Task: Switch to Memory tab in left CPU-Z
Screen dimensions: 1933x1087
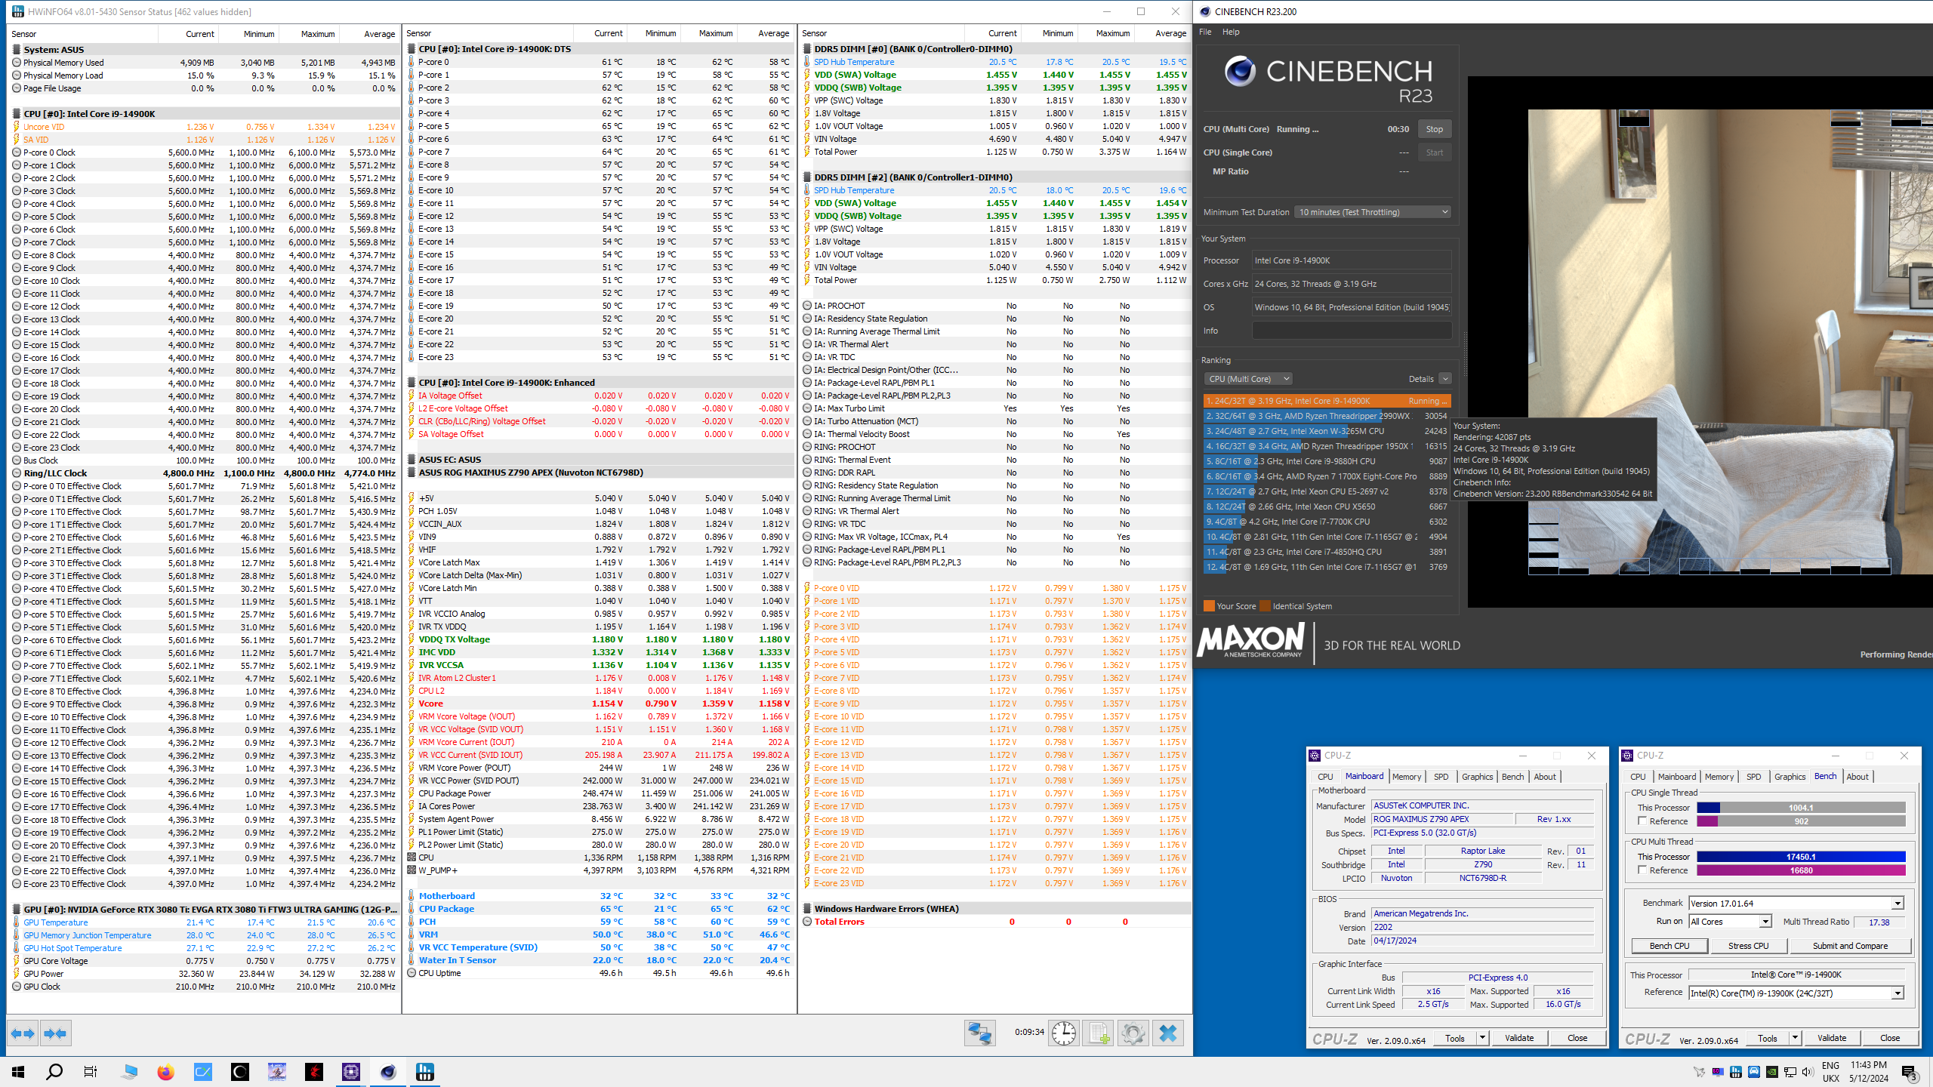Action: tap(1407, 777)
